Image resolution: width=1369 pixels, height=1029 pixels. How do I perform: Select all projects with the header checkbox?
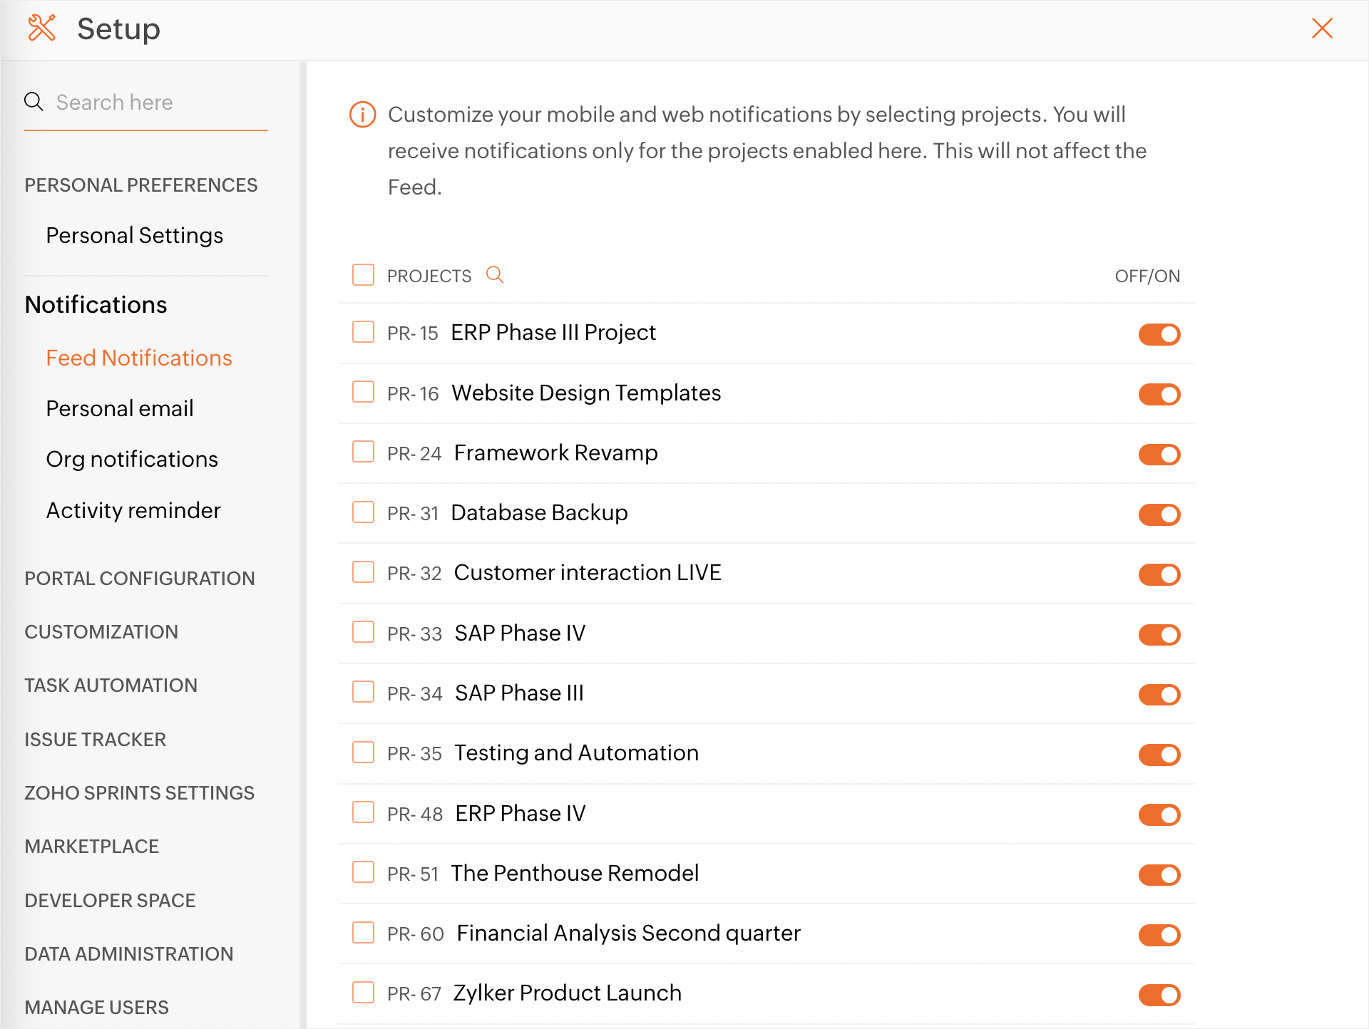(364, 275)
